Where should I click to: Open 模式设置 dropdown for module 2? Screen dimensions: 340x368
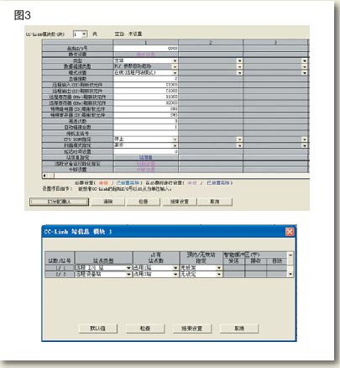tap(239, 72)
